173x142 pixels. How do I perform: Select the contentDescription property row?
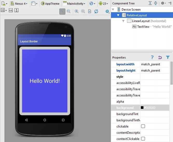pyautogui.click(x=140, y=132)
